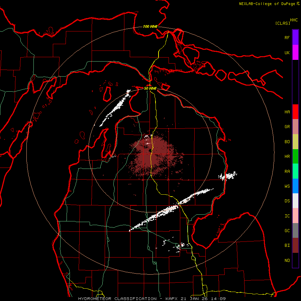Click the KAPX station identifier
The height and width of the screenshot is (301, 301).
pyautogui.click(x=172, y=299)
